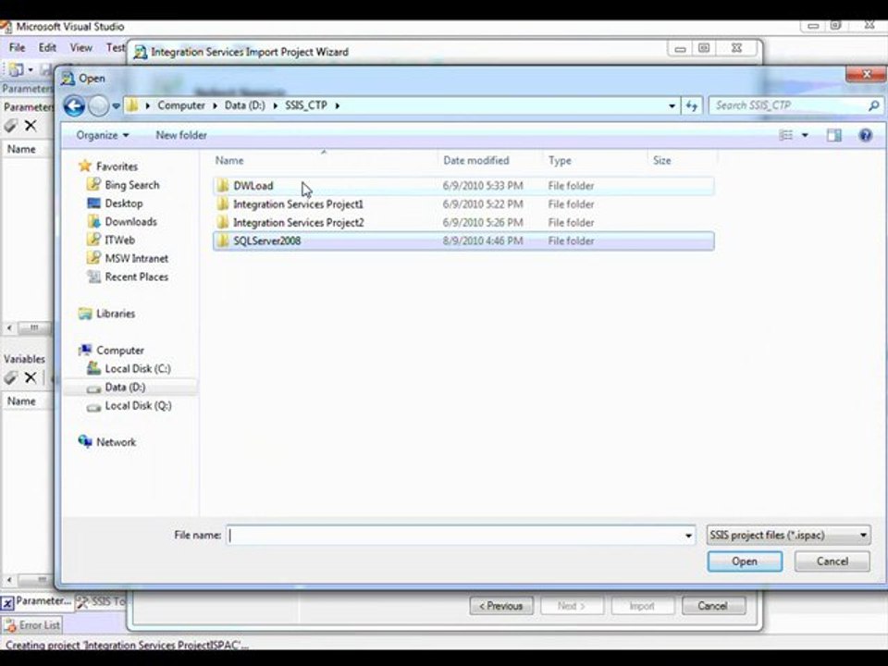
Task: Select Integration Services Project1 folder
Action: 463,204
